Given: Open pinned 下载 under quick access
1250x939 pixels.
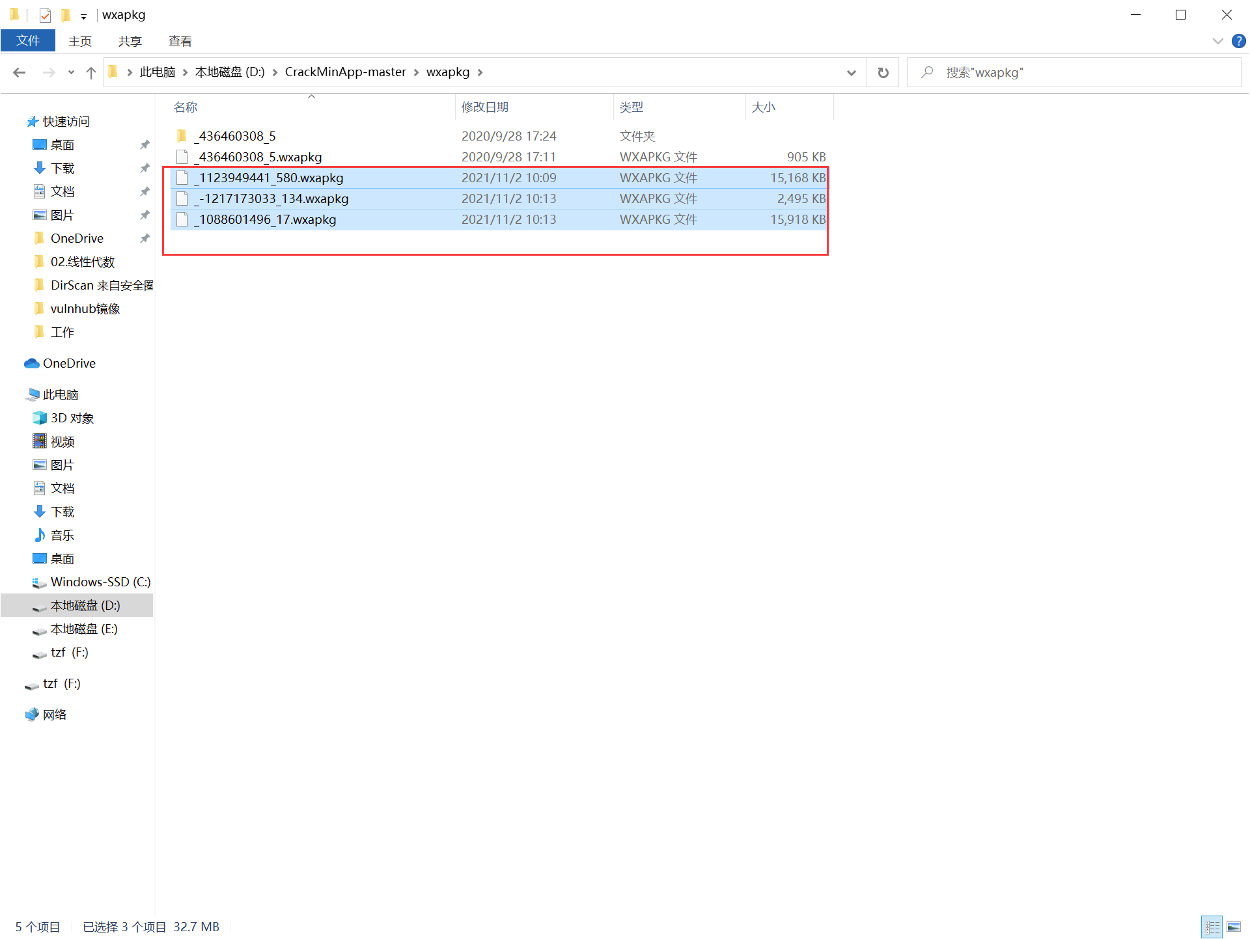Looking at the screenshot, I should click(62, 169).
